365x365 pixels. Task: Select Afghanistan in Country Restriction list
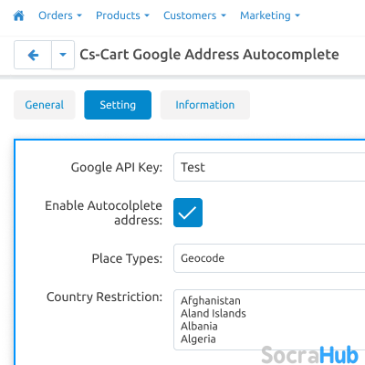pos(211,300)
